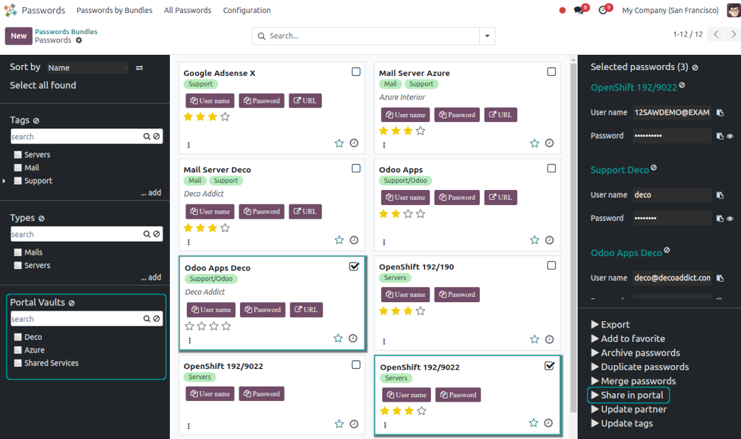Copy OpenShift 192/9022 user name in side panel
Image resolution: width=741 pixels, height=439 pixels.
[x=720, y=113]
